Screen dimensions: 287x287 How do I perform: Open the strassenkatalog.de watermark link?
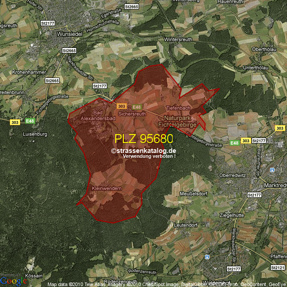[143, 151]
